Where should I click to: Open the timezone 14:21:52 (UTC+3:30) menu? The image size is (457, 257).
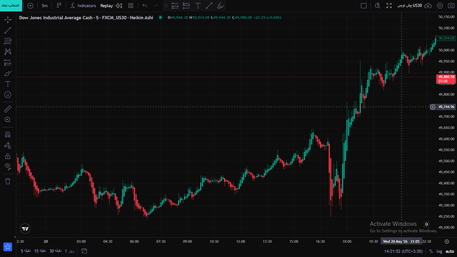click(403, 251)
